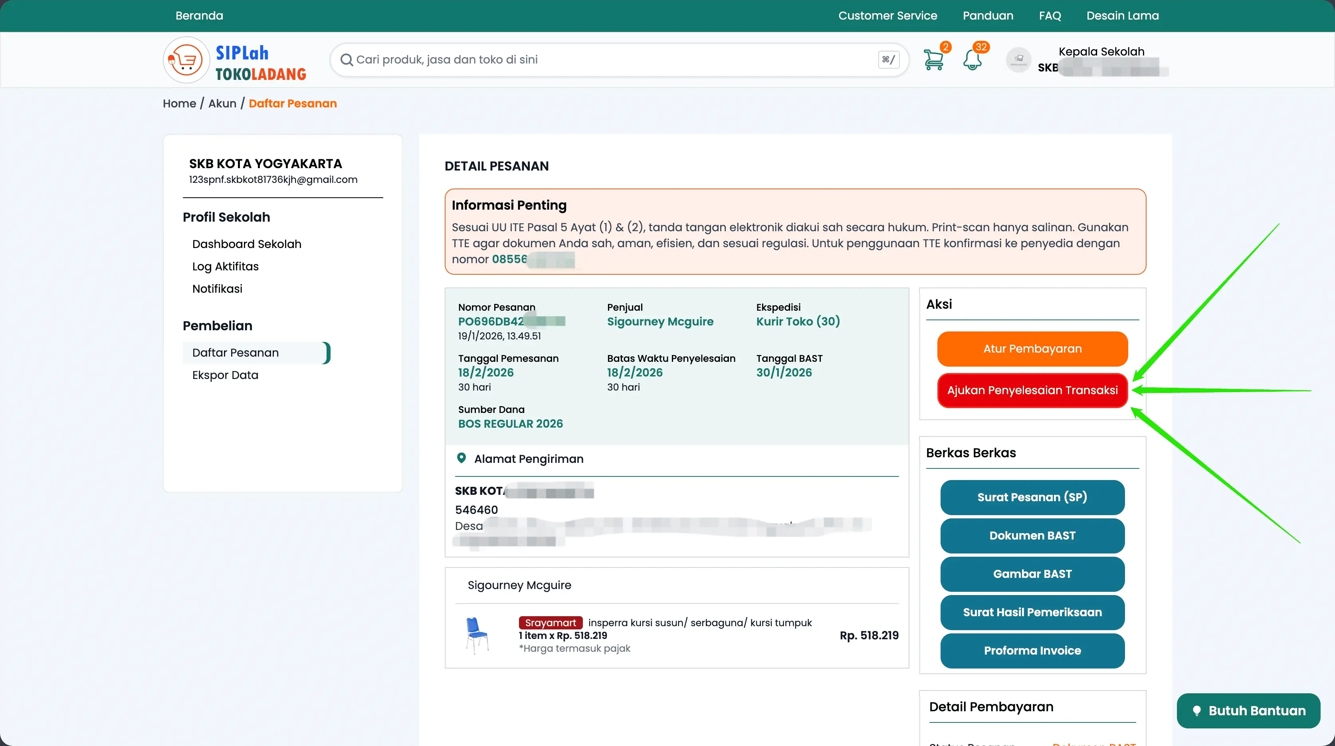The width and height of the screenshot is (1335, 746).
Task: Click product total Rp. 518.219
Action: click(869, 635)
